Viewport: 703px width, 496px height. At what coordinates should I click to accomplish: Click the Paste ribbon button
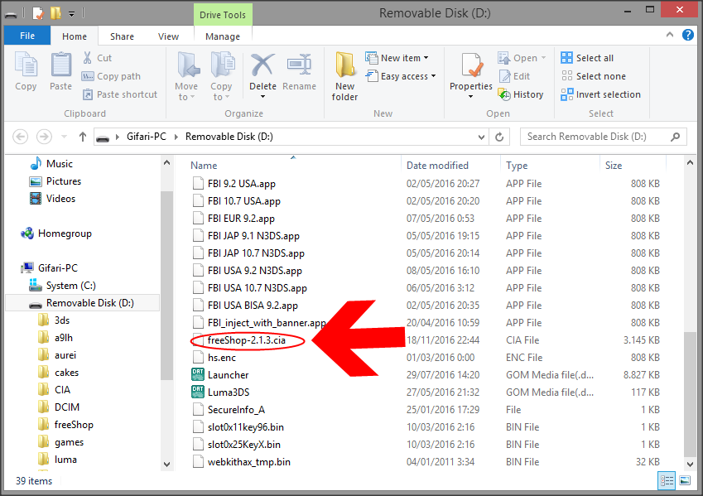[61, 72]
